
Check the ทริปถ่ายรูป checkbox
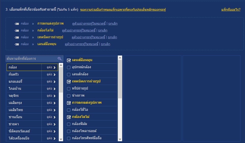point(69,89)
